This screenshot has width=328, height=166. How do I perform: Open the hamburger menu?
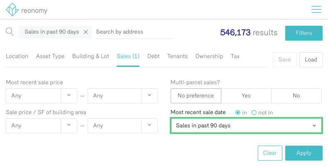click(316, 9)
